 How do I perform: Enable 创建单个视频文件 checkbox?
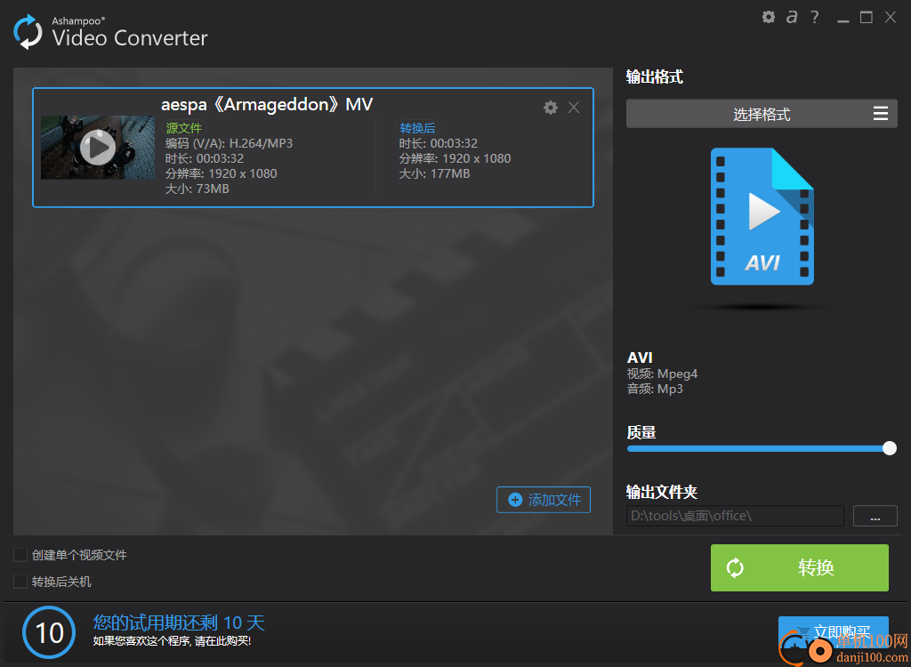(x=20, y=555)
